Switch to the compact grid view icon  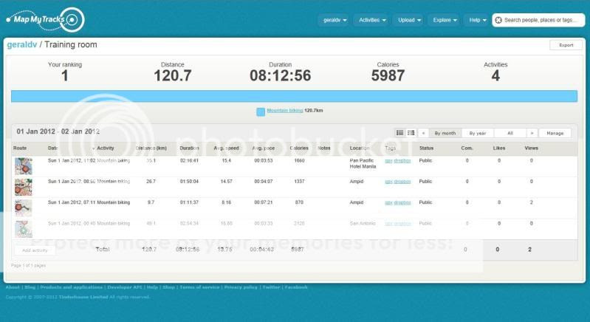click(x=411, y=133)
